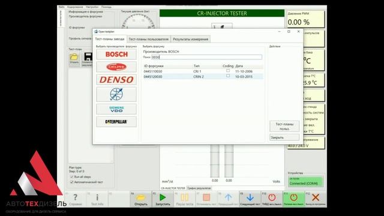This screenshot has width=384, height=216.
Task: Toggle green power on/off button F11
Action: pos(293,199)
